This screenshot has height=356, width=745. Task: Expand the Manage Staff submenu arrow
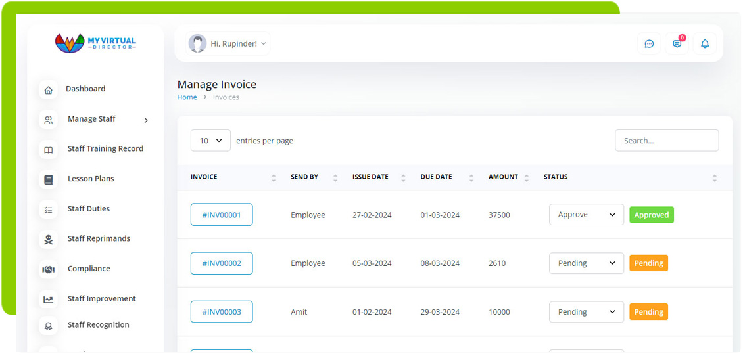(146, 120)
